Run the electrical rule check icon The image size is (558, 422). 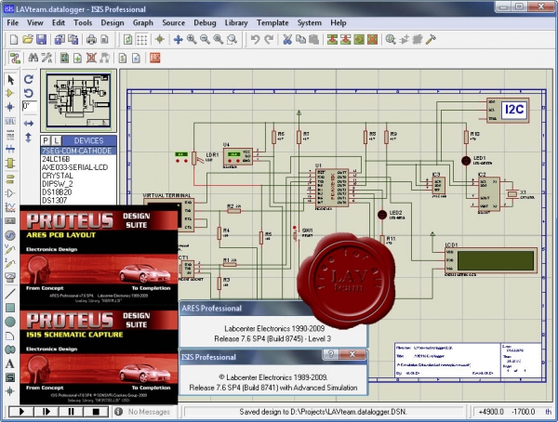coord(136,58)
